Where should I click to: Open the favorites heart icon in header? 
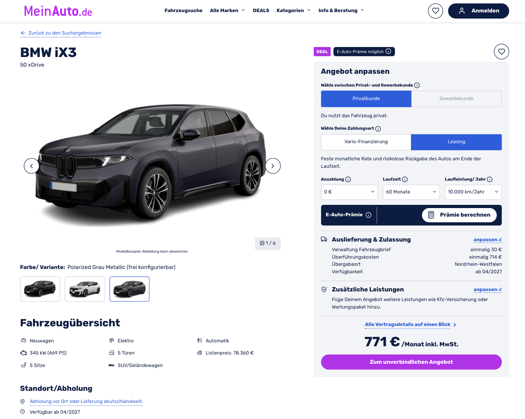[435, 11]
